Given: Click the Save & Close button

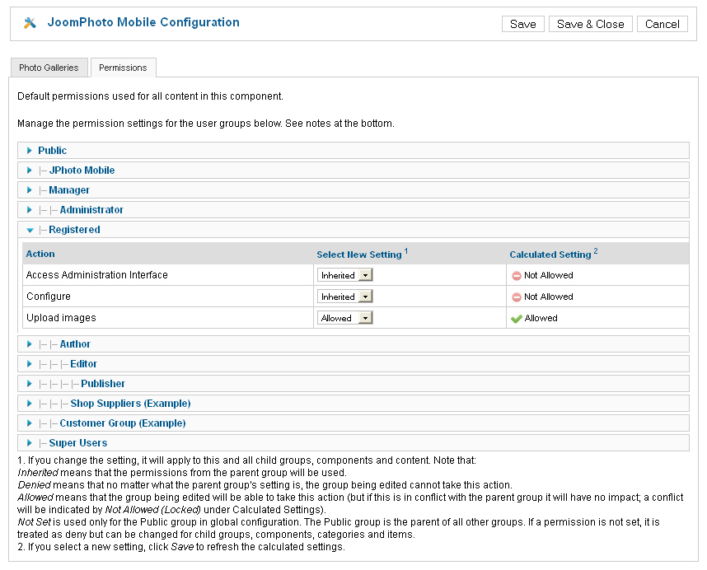Looking at the screenshot, I should point(591,24).
